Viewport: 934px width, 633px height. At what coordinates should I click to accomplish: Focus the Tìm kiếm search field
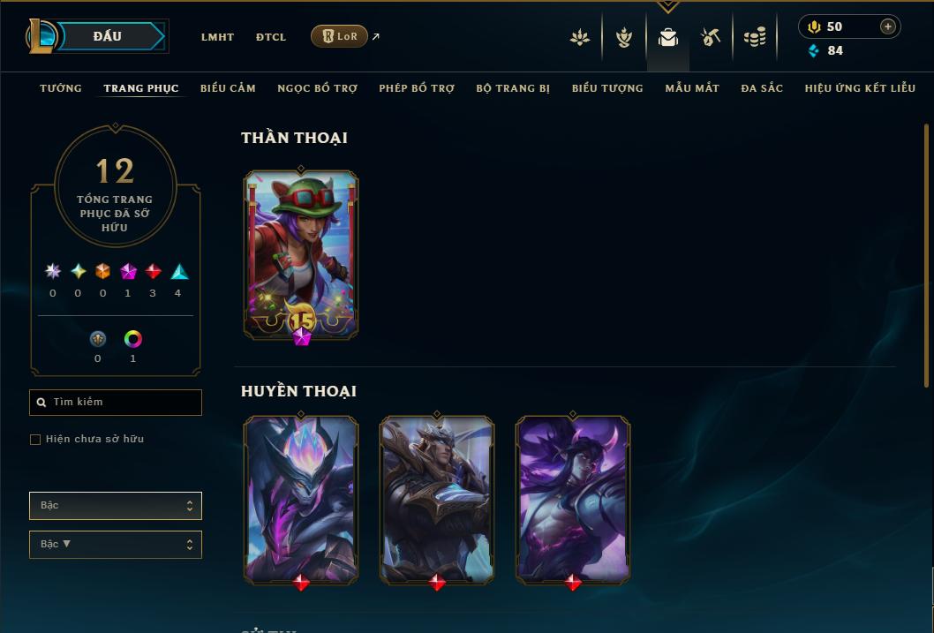tap(116, 403)
